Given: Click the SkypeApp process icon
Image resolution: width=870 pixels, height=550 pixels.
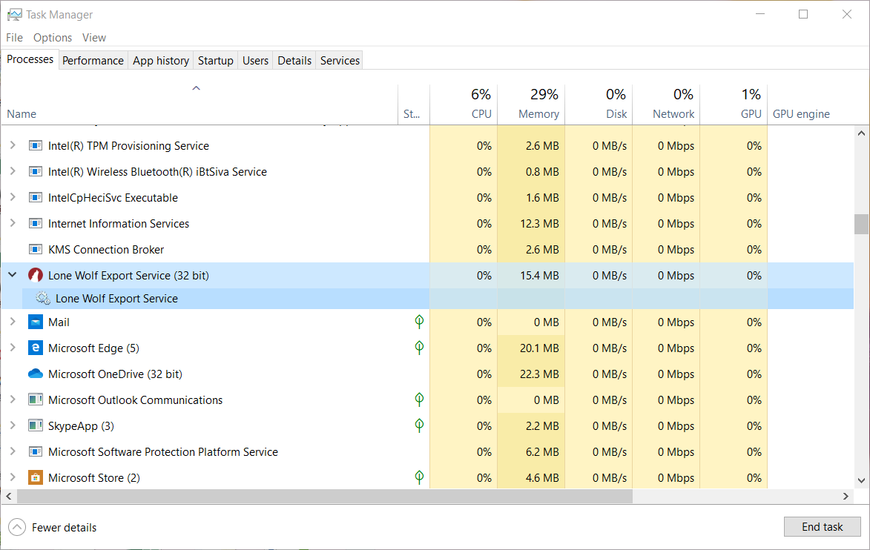Looking at the screenshot, I should tap(36, 425).
